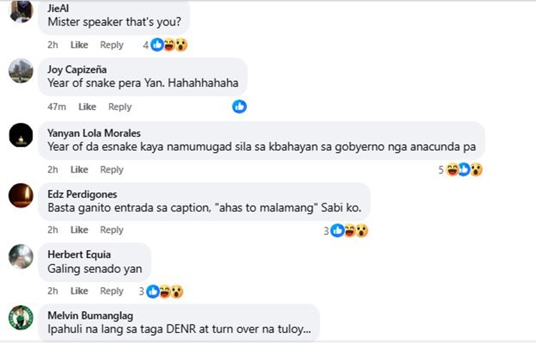536x345 pixels.
Task: Click 2h timestamp on Herbert Equia's comment
Action: [x=53, y=291]
